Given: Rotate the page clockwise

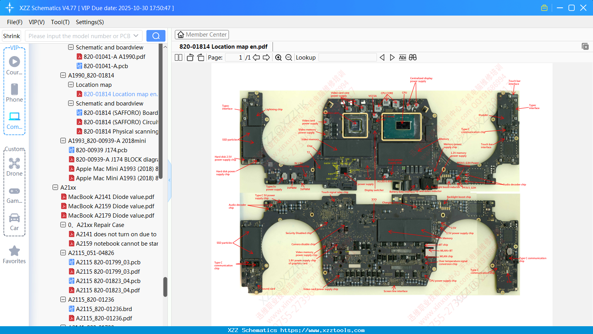Looking at the screenshot, I should 201,58.
